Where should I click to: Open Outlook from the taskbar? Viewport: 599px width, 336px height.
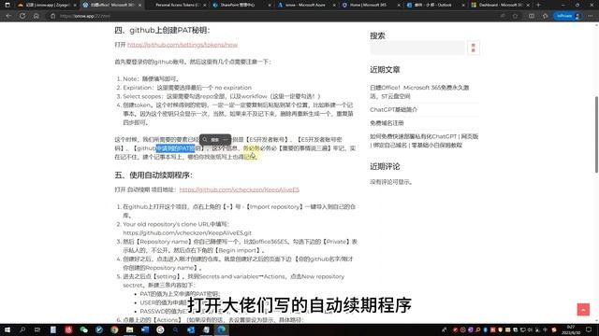pyautogui.click(x=191, y=329)
